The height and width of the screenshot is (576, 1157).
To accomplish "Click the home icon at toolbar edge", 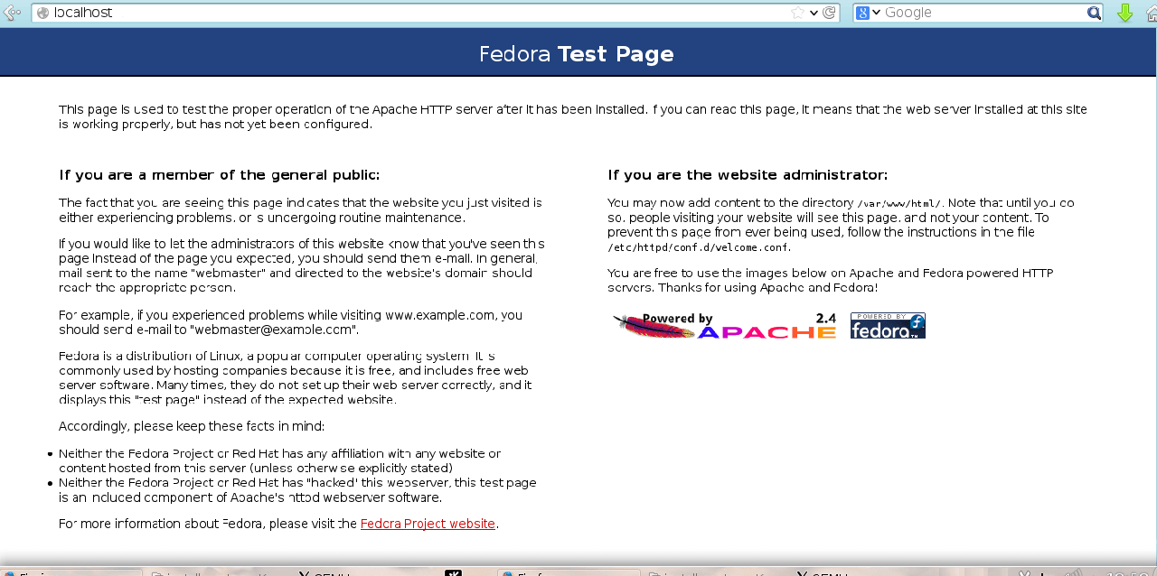I will click(x=1152, y=13).
